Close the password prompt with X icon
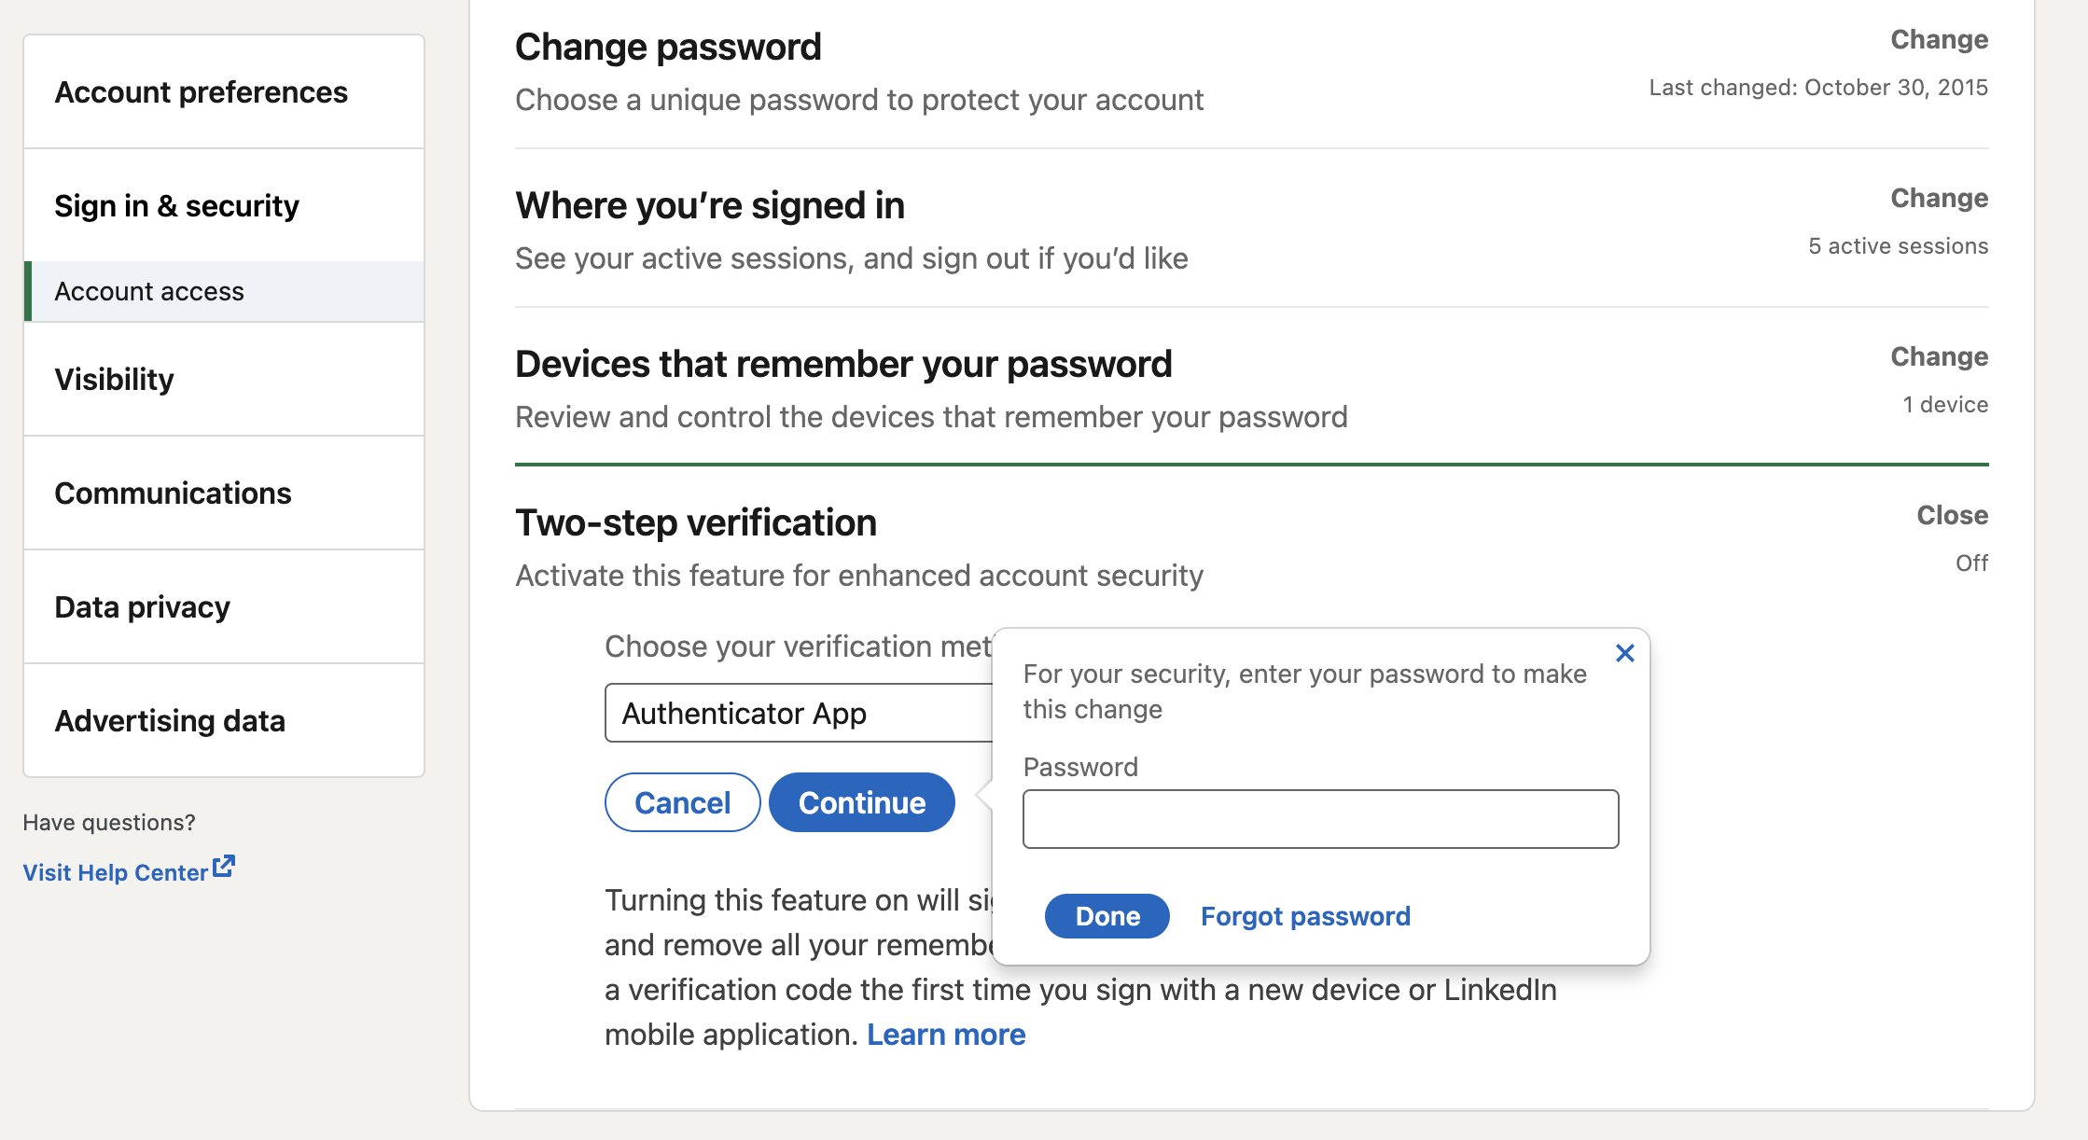 [1624, 653]
